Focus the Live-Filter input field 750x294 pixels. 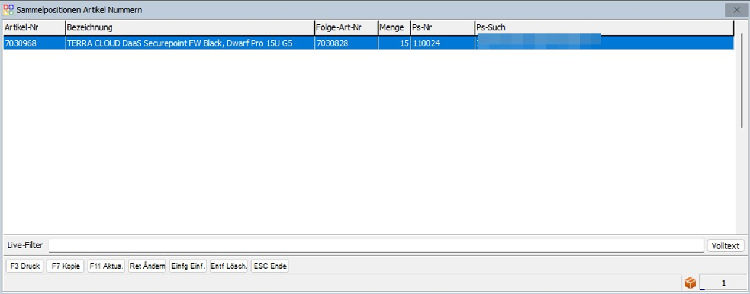[x=376, y=245]
